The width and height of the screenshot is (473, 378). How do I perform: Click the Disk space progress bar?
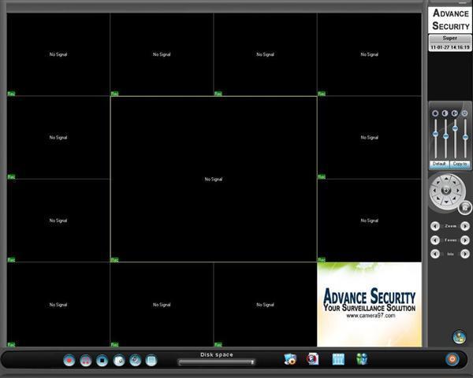(x=216, y=362)
